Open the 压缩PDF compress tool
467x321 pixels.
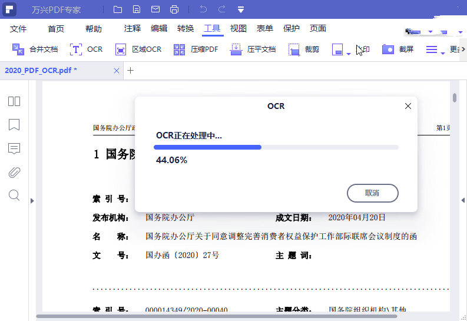pyautogui.click(x=180, y=49)
